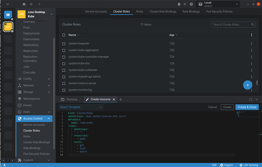Image resolution: width=262 pixels, height=167 pixels.
Task: Tick the system:metrics-server checkbox
Action: (x=64, y=83)
